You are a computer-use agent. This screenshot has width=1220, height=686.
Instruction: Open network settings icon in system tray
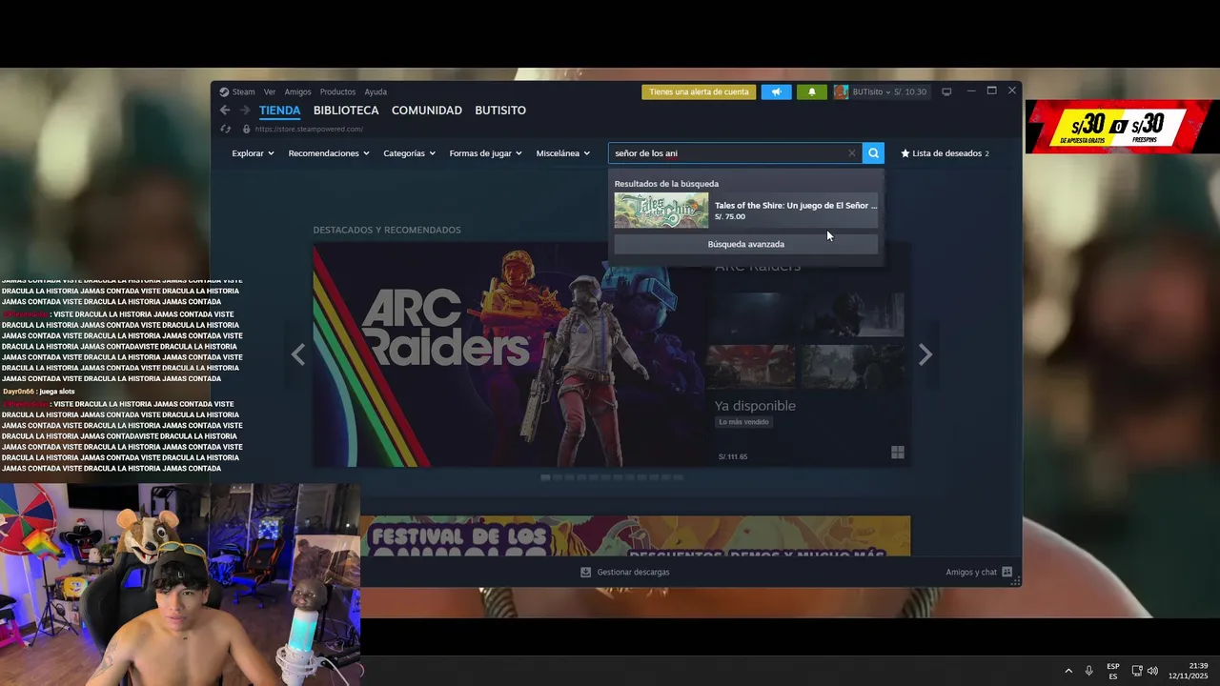[1136, 671]
